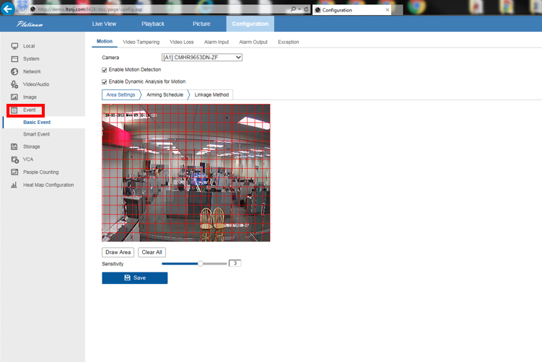Open the Arming Schedule tab
The height and width of the screenshot is (362, 542).
(165, 94)
